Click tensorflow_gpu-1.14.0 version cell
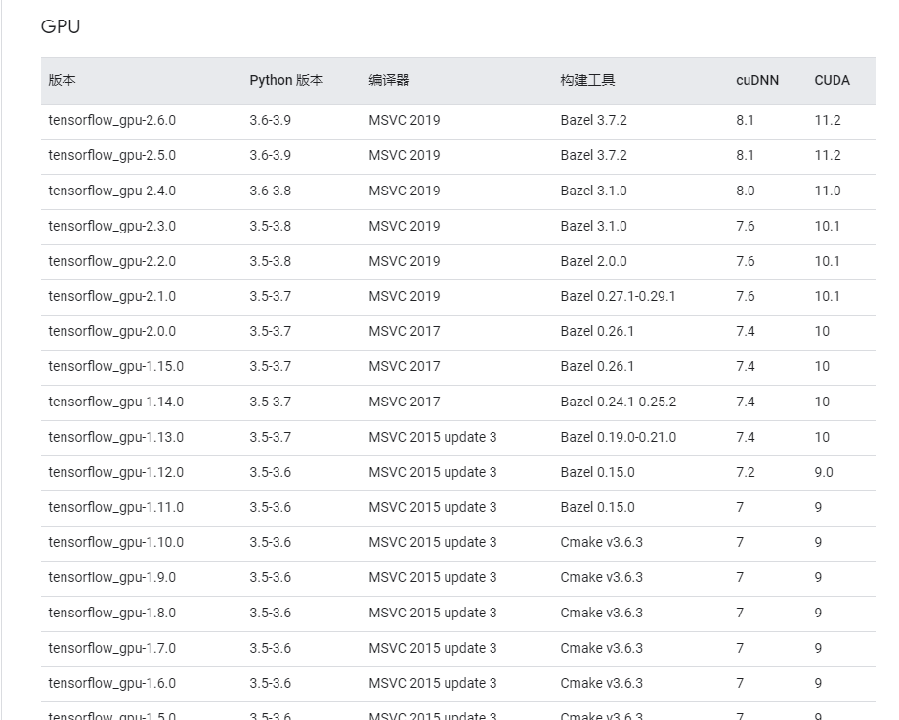Image resolution: width=899 pixels, height=720 pixels. pos(116,402)
